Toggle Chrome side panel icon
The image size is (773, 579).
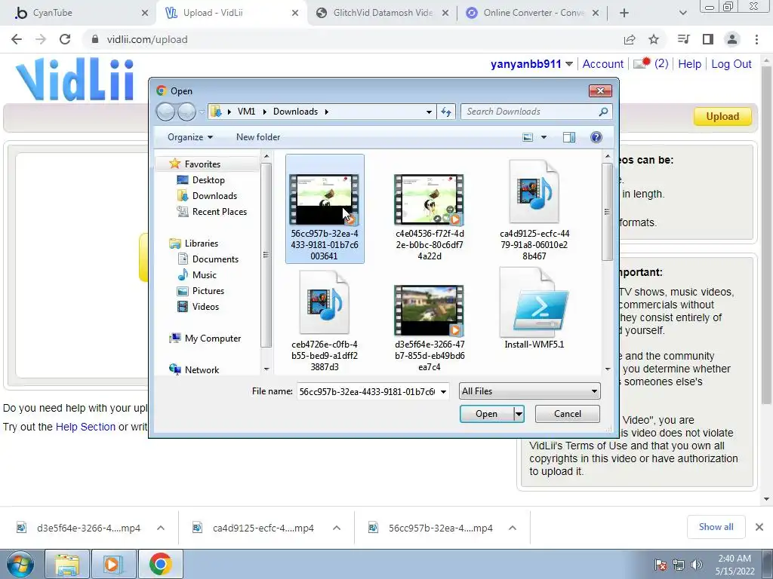708,39
